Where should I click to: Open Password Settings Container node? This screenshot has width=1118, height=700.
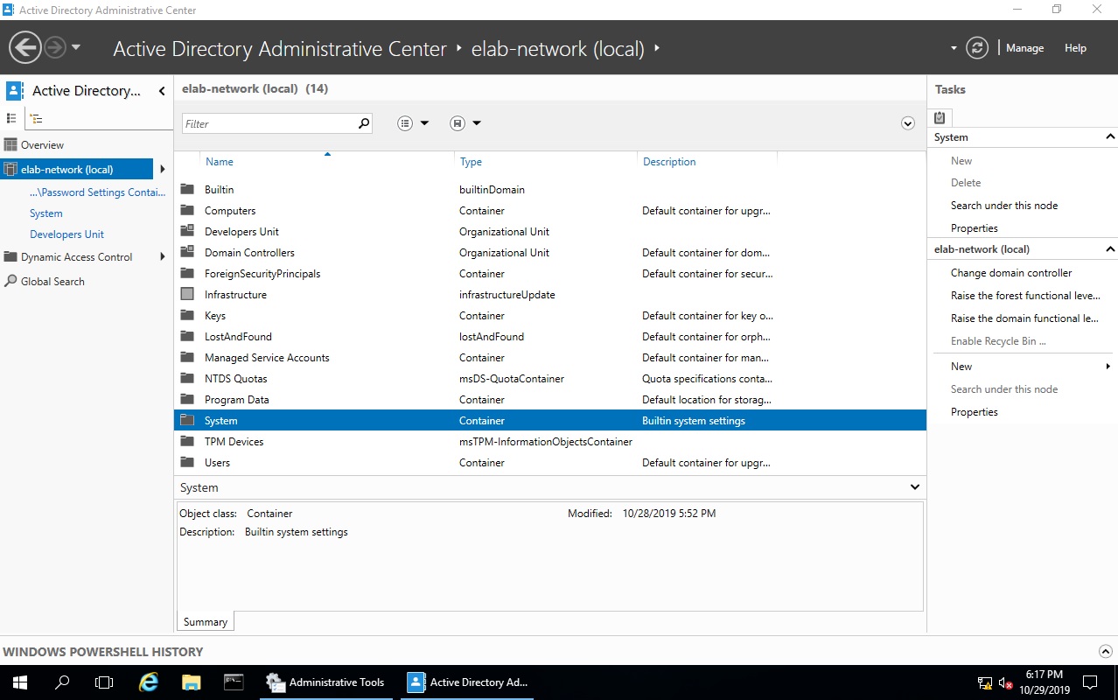[x=97, y=192]
